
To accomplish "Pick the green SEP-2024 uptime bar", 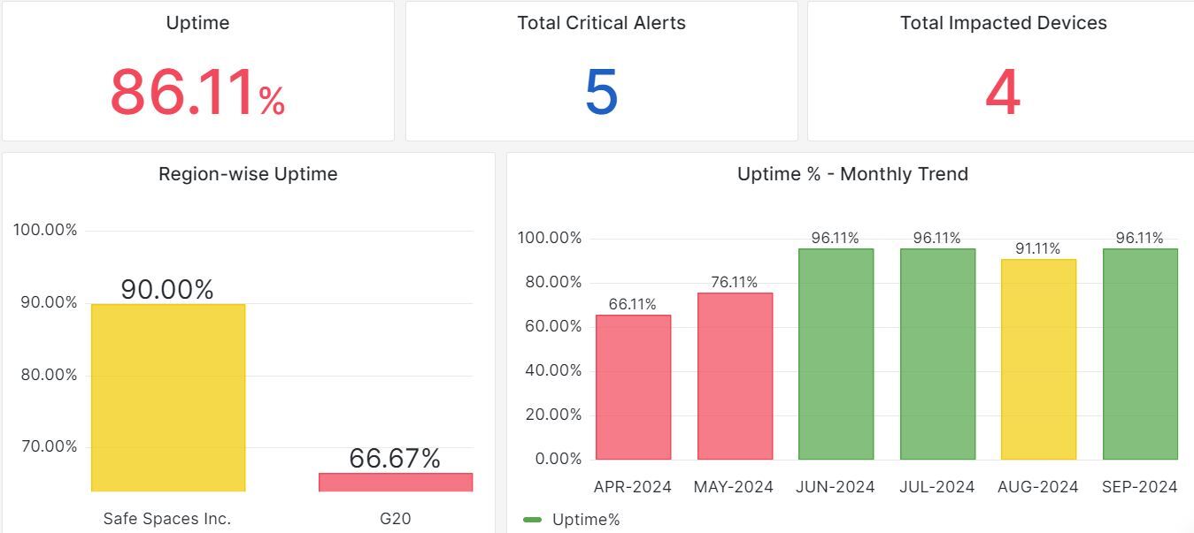I will 1140,354.
